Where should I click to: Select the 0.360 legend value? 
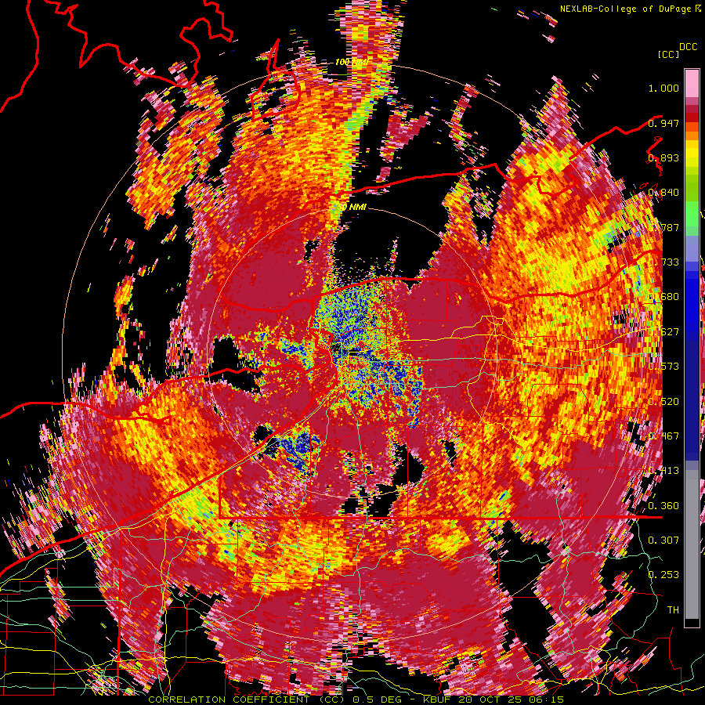coord(663,506)
